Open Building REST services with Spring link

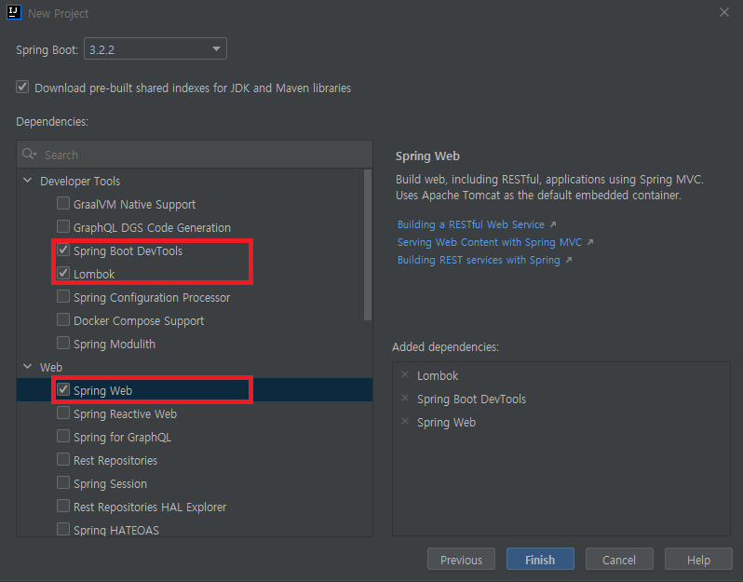(479, 260)
